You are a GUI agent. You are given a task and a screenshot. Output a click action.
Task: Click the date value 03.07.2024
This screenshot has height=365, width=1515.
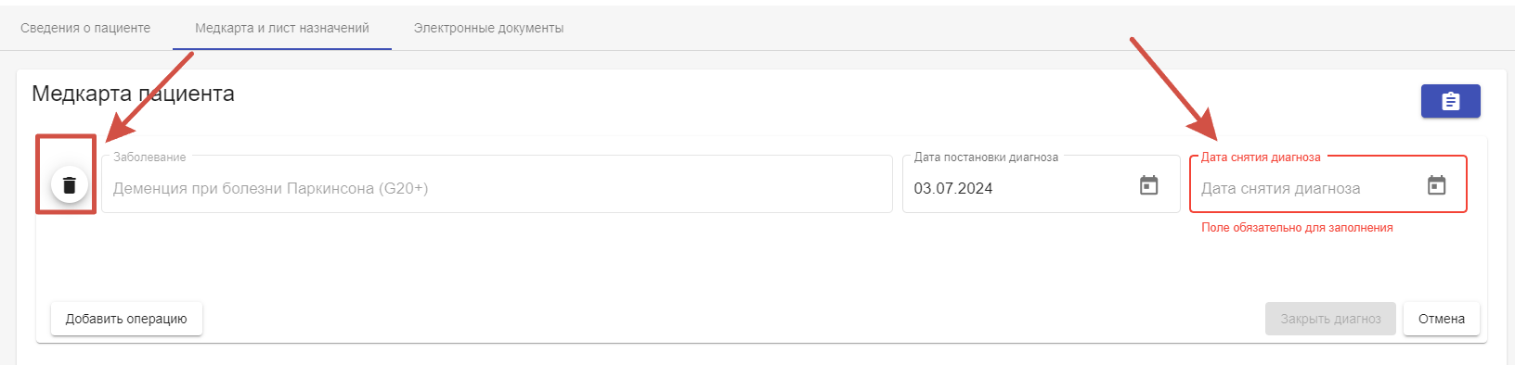point(953,188)
